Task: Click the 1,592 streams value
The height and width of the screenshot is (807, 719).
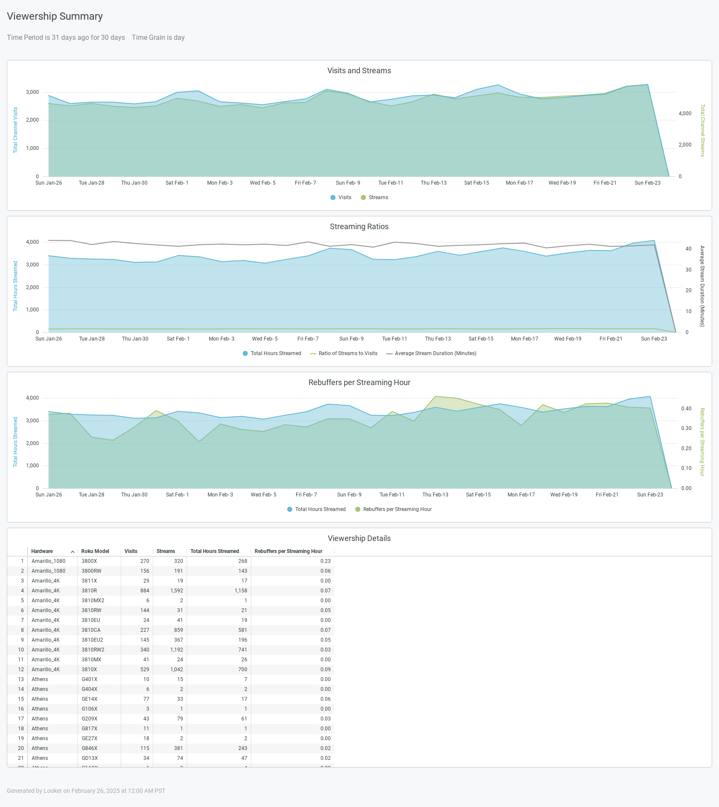Action: pyautogui.click(x=177, y=591)
